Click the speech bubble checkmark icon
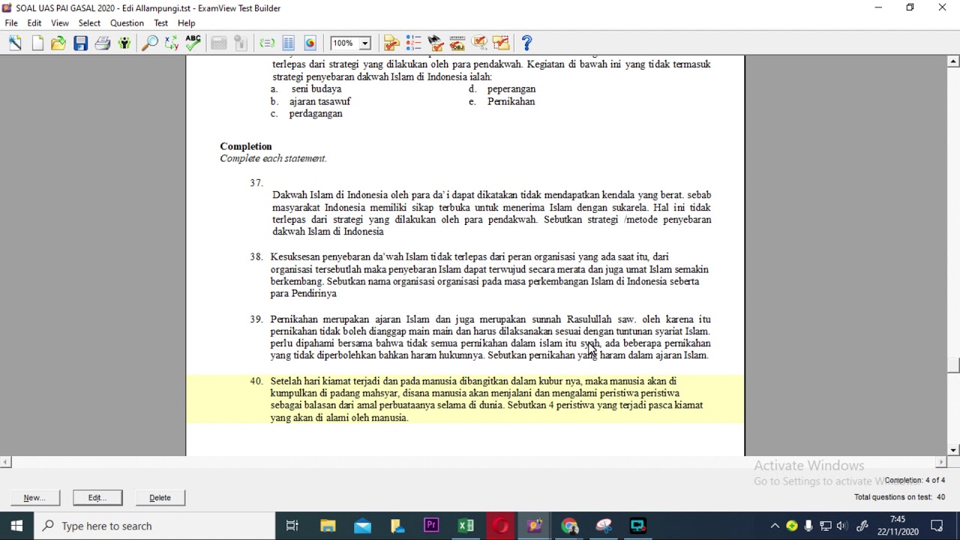The height and width of the screenshot is (540, 960). [x=479, y=43]
